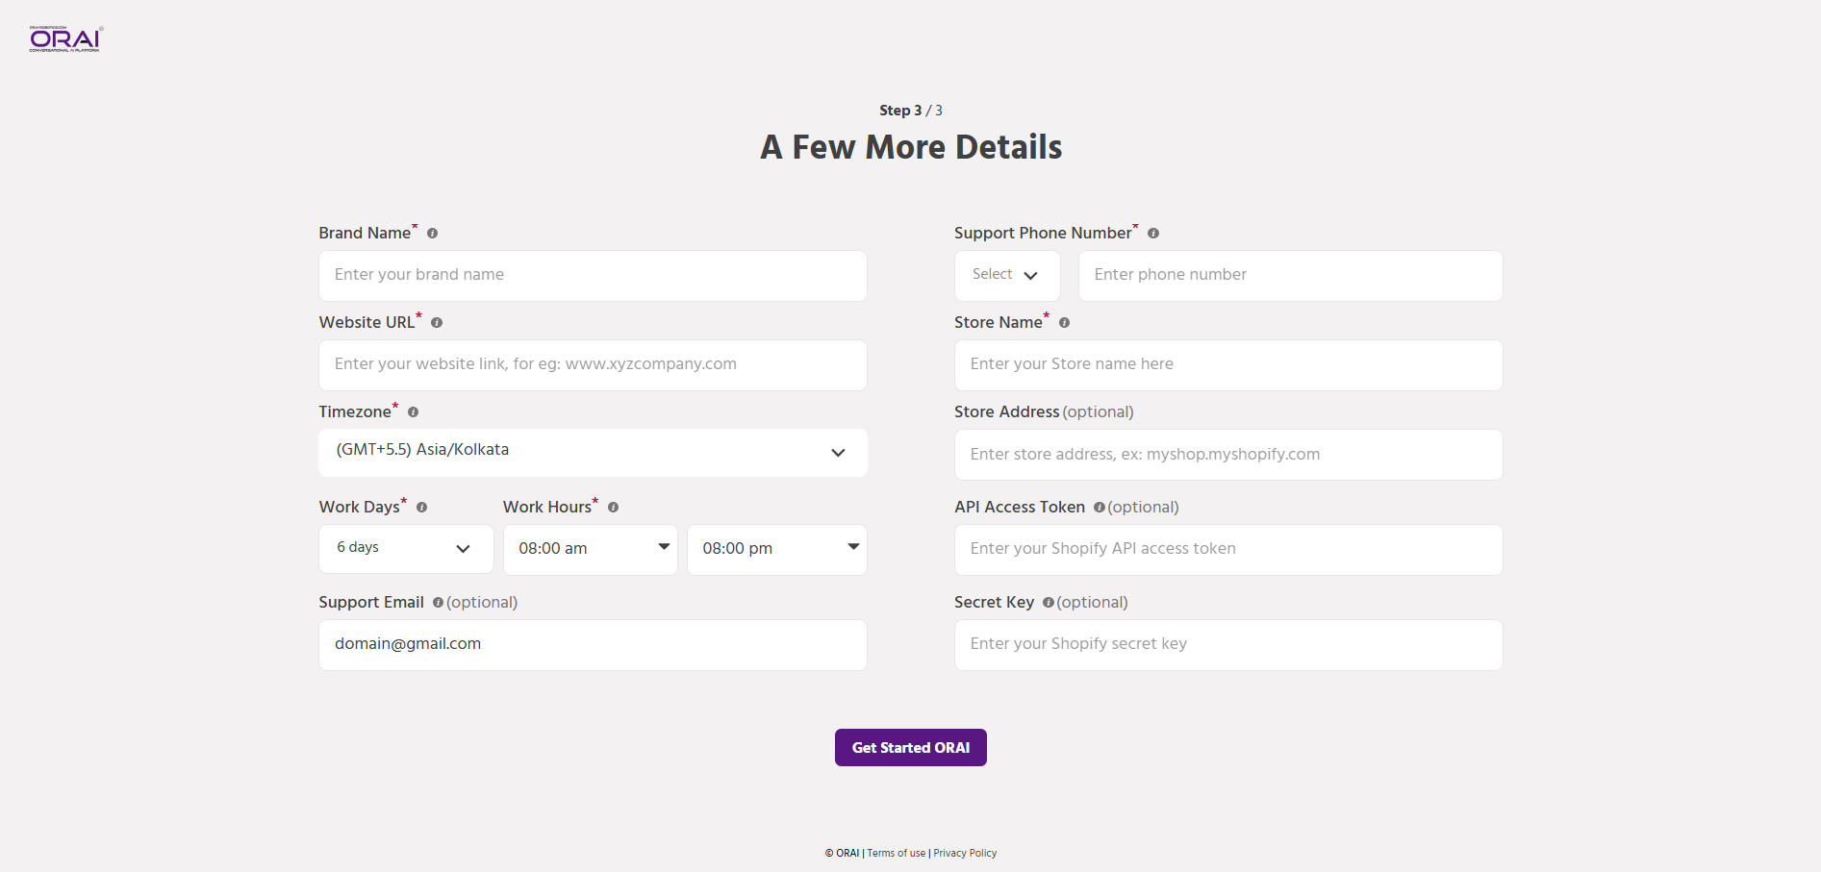The width and height of the screenshot is (1821, 872).
Task: Open work end time 08:00 pm dropdown
Action: (776, 549)
